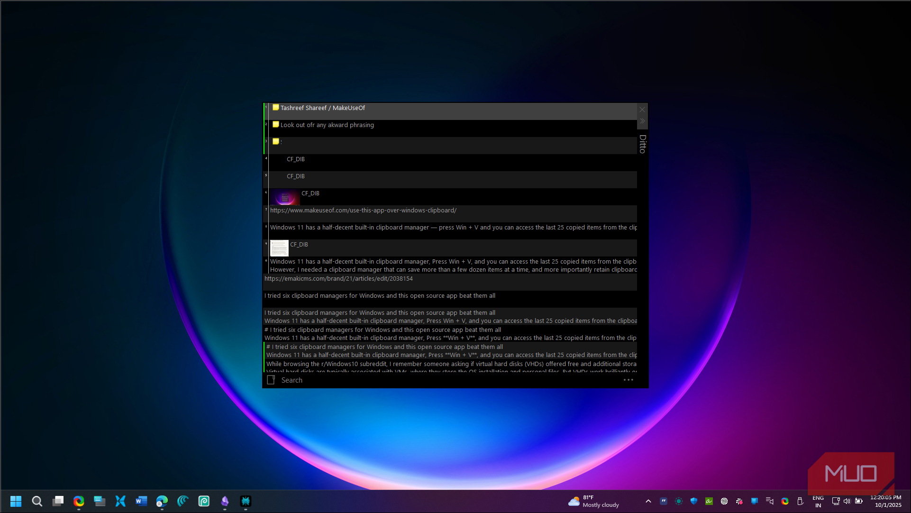The width and height of the screenshot is (911, 513).
Task: Select the fifth clip labeled CF_DIB
Action: click(296, 176)
